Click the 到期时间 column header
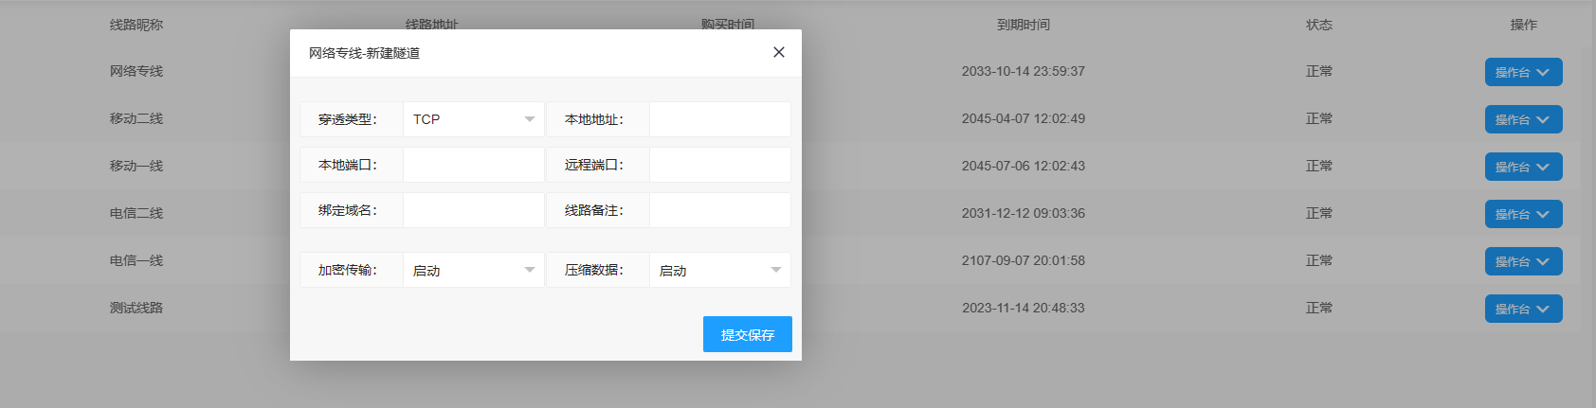 [1023, 25]
